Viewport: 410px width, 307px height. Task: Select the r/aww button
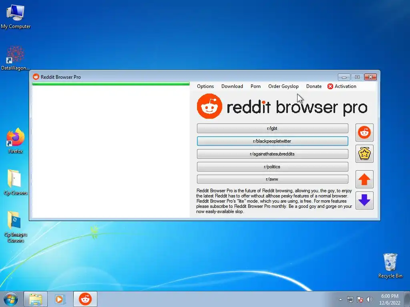click(x=272, y=179)
